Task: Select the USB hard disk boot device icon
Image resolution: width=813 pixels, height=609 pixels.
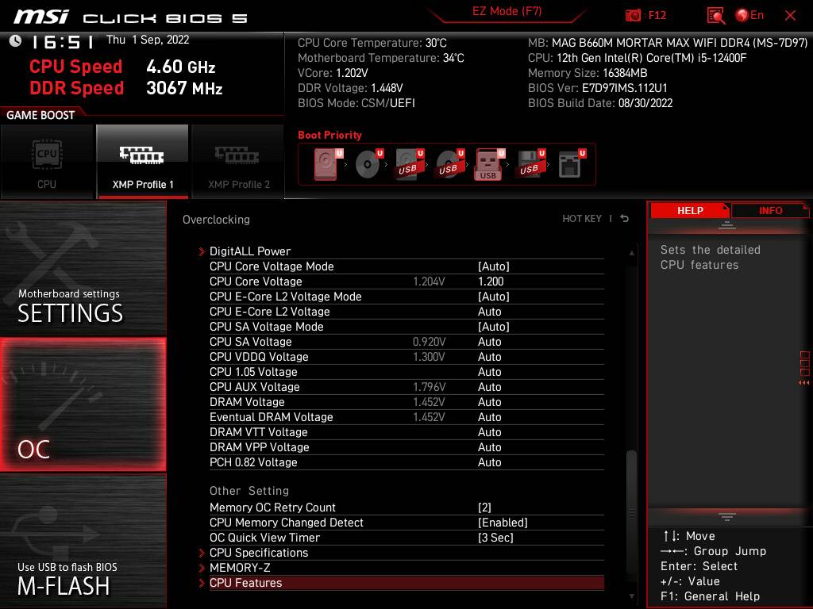Action: click(410, 164)
